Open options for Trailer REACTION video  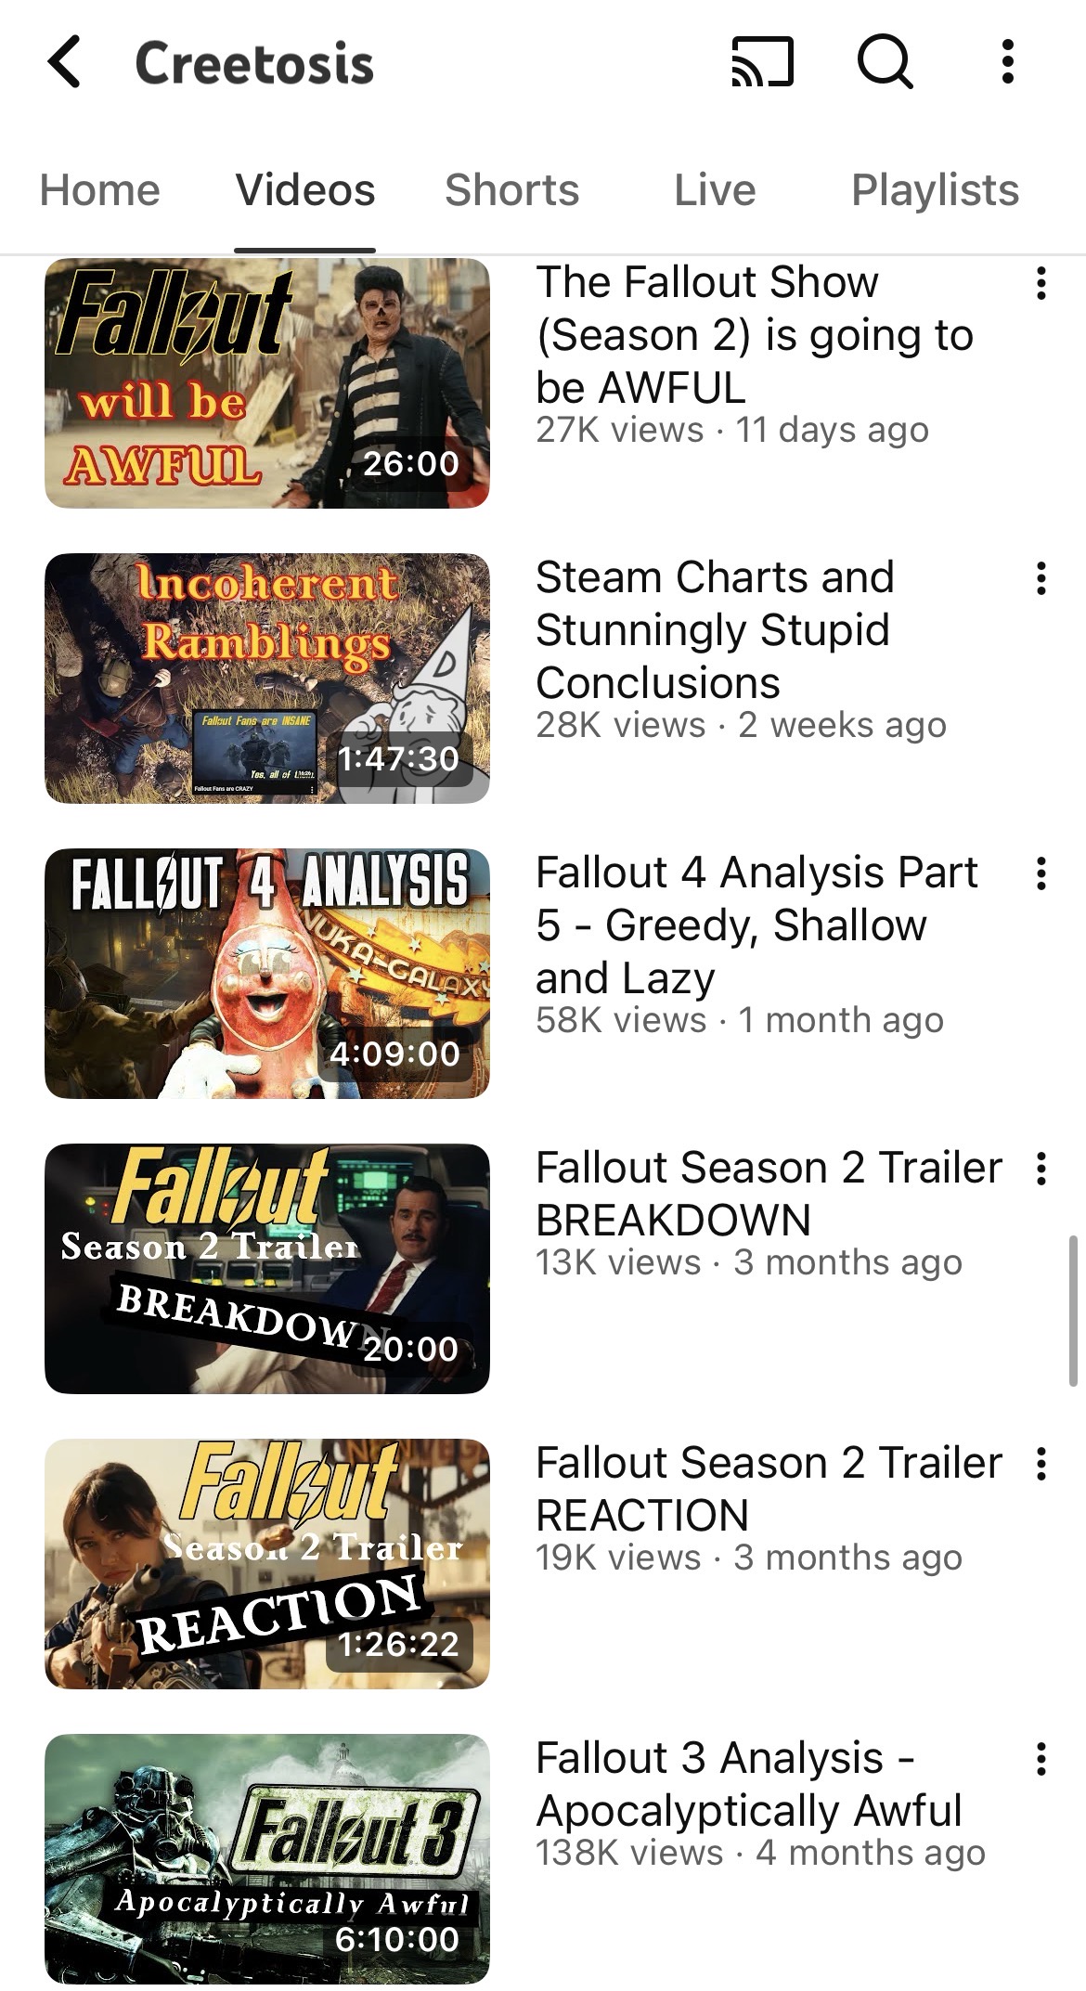pos(1041,1464)
